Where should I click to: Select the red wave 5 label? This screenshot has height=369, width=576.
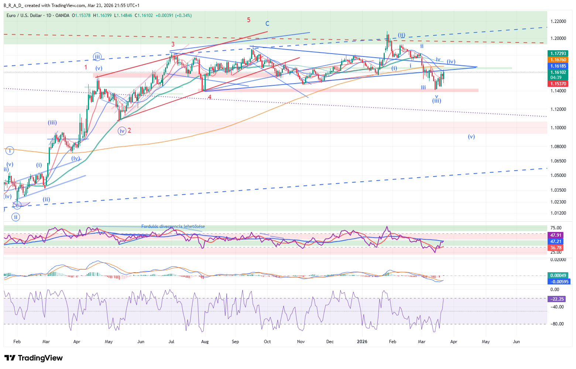click(248, 20)
